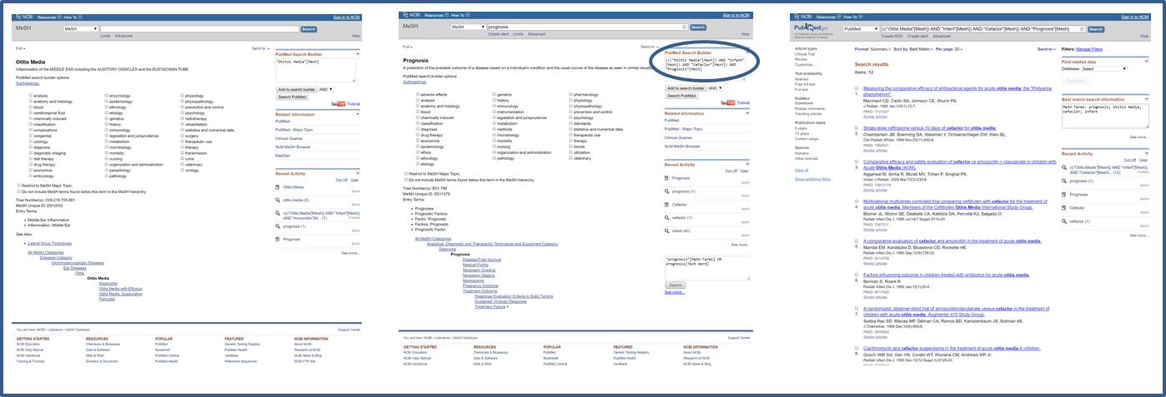This screenshot has height=397, width=1166.
Task: Click the document icon next to Otitis Media recent activity
Action: tap(278, 188)
